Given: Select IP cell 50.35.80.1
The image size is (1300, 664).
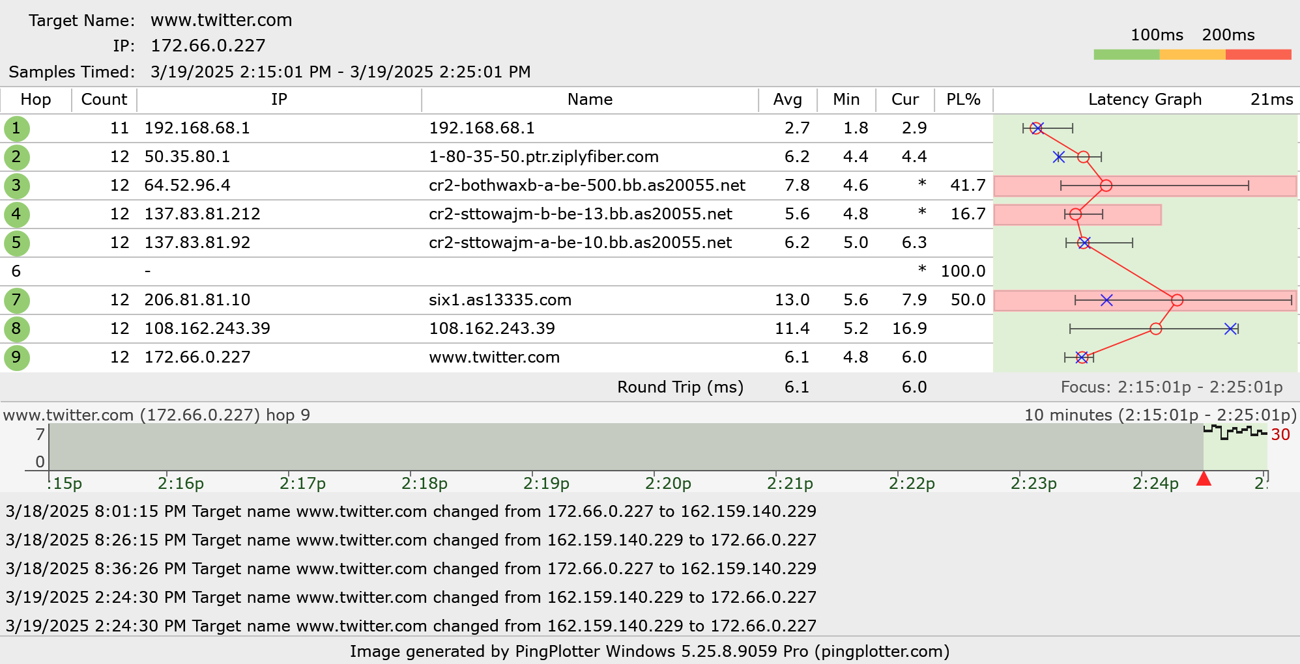Looking at the screenshot, I should pos(187,157).
